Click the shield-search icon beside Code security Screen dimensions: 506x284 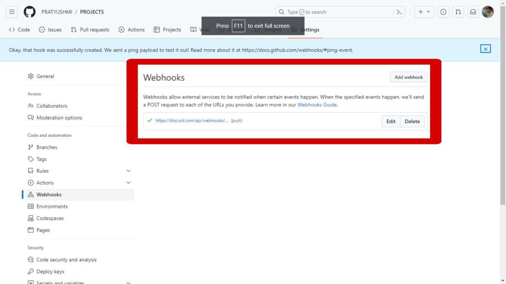pos(31,260)
